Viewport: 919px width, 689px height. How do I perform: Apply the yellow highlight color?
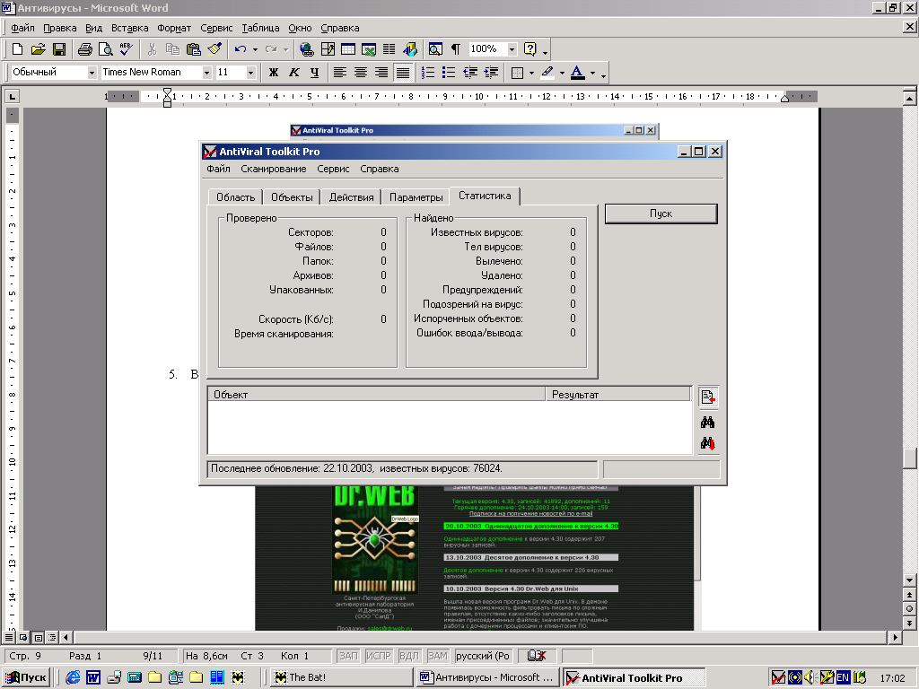(548, 73)
